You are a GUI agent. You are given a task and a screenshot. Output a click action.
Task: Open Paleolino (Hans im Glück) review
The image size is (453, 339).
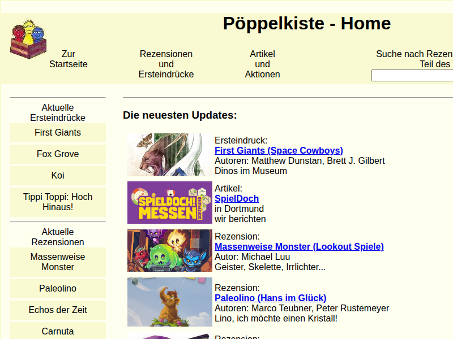(x=270, y=298)
